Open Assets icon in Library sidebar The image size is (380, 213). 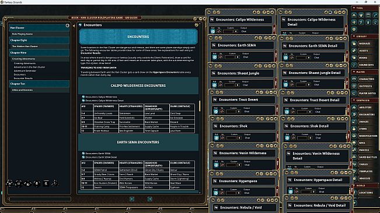click(x=354, y=51)
